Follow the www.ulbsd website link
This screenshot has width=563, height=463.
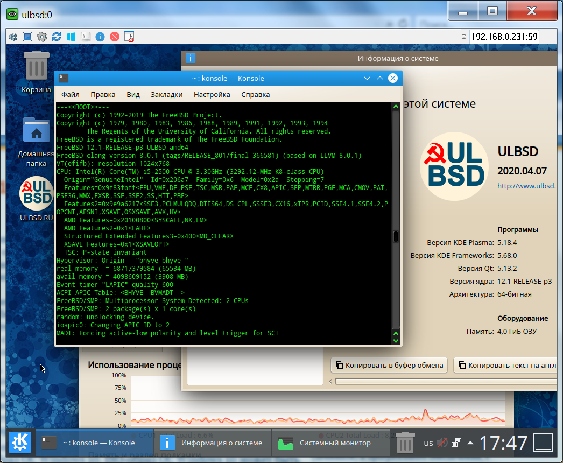[x=527, y=186]
